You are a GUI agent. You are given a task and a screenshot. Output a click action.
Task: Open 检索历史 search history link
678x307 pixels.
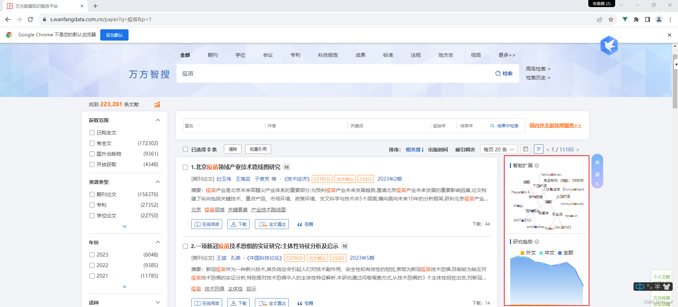(x=538, y=78)
